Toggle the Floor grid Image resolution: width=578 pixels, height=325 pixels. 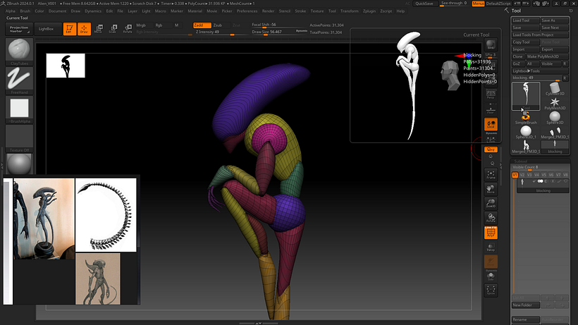(491, 109)
